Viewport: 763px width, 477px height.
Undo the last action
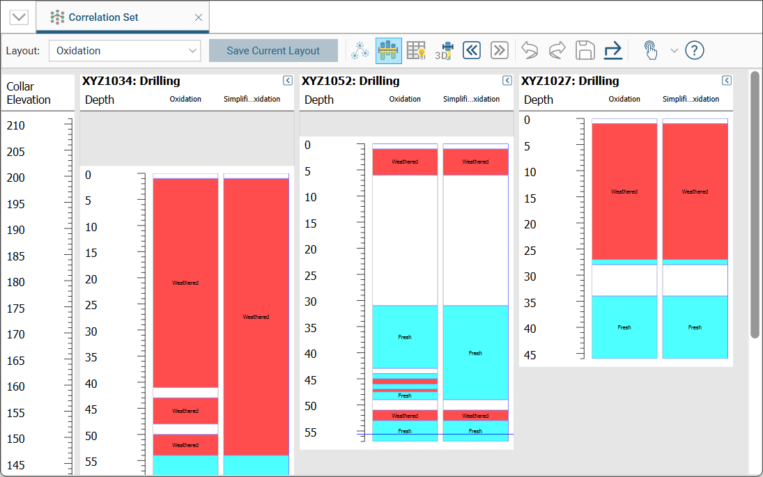click(x=530, y=50)
